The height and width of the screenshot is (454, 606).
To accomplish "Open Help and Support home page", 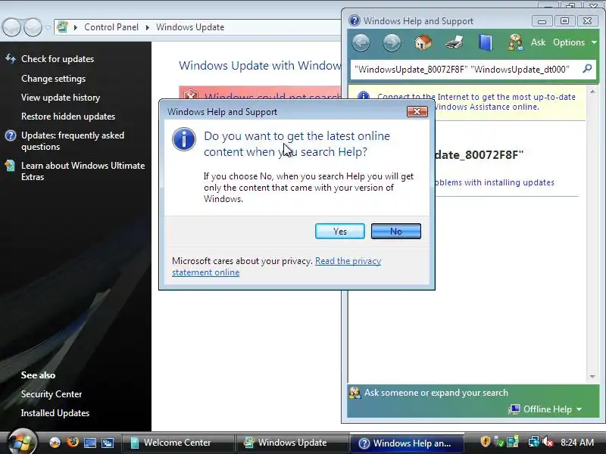I will point(423,42).
